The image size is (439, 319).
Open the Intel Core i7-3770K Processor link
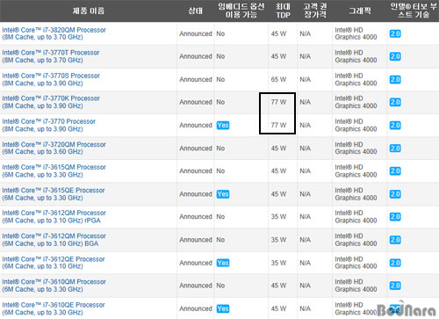(51, 102)
